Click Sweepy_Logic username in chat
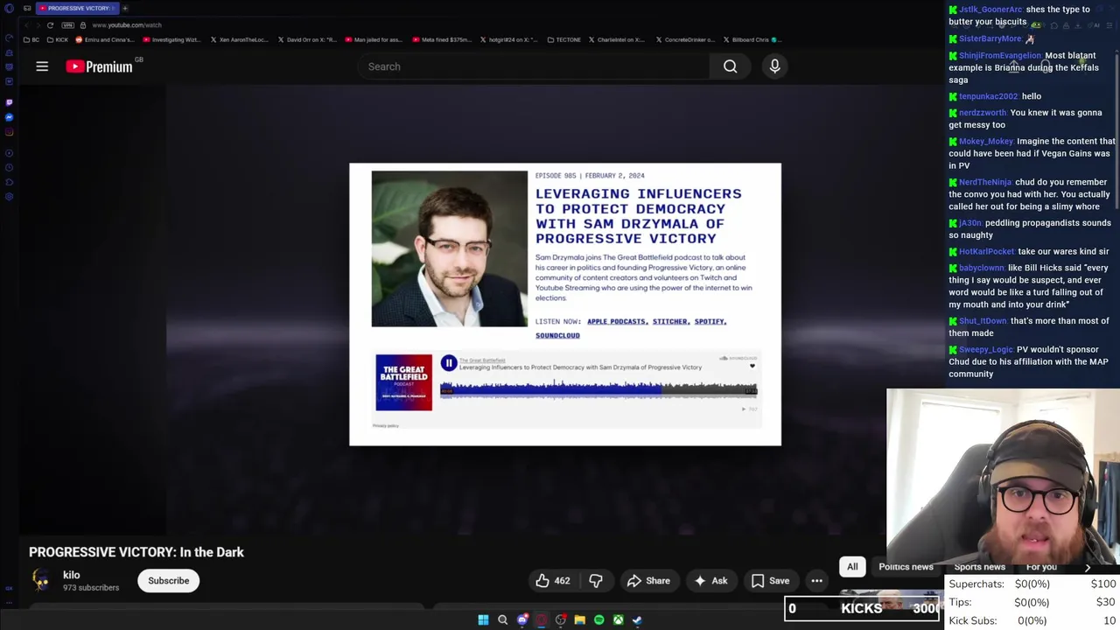The width and height of the screenshot is (1120, 630). point(986,350)
